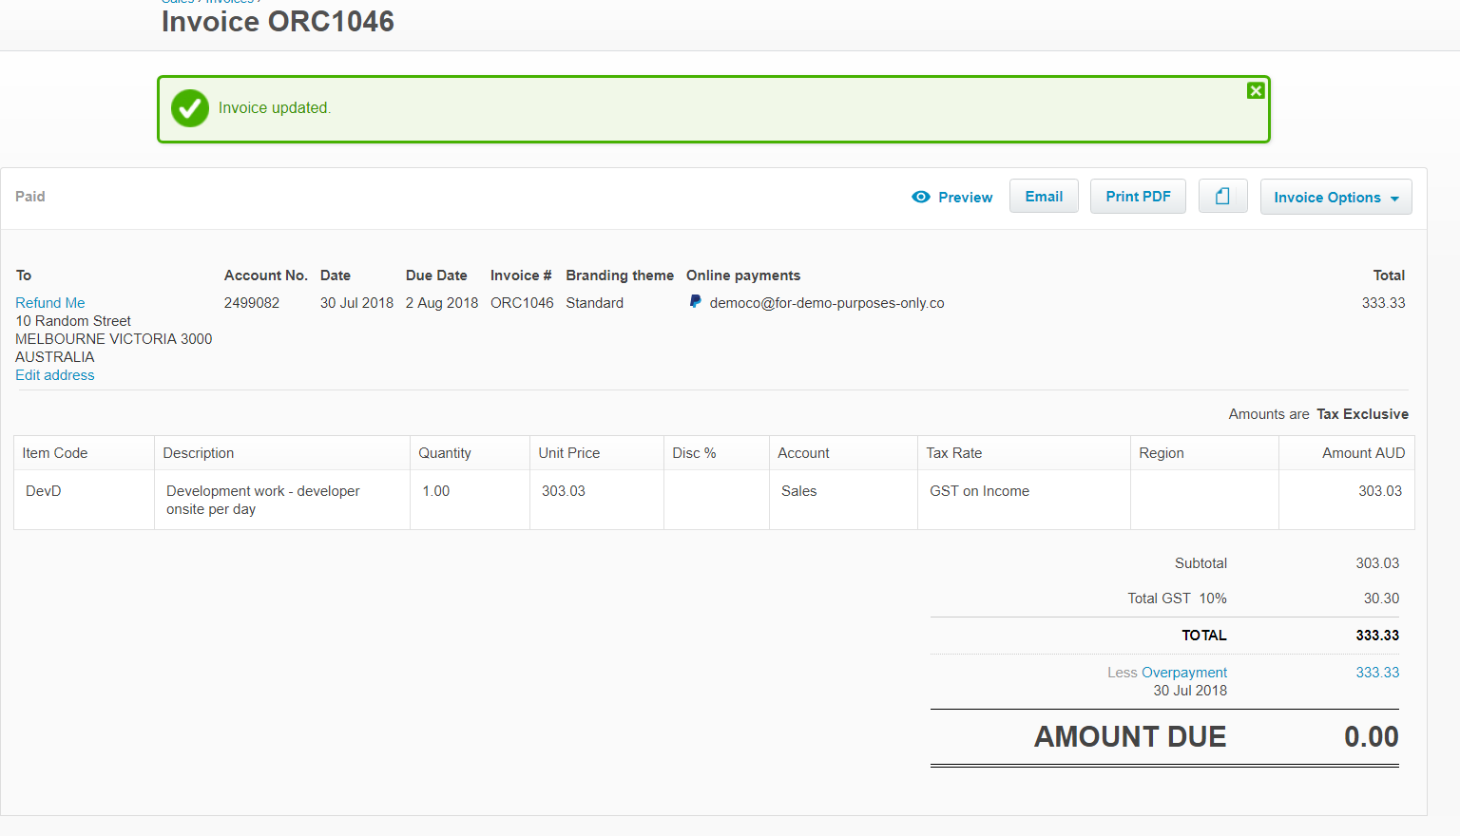Click the Tax Exclusive amounts label
The width and height of the screenshot is (1460, 836).
pos(1361,414)
